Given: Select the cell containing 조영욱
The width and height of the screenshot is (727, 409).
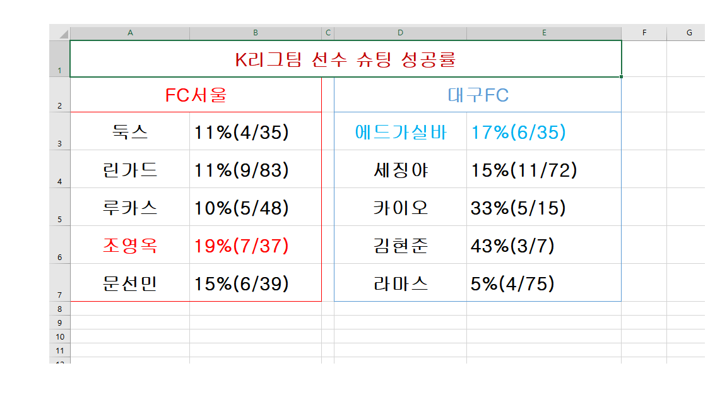Looking at the screenshot, I should pyautogui.click(x=130, y=246).
